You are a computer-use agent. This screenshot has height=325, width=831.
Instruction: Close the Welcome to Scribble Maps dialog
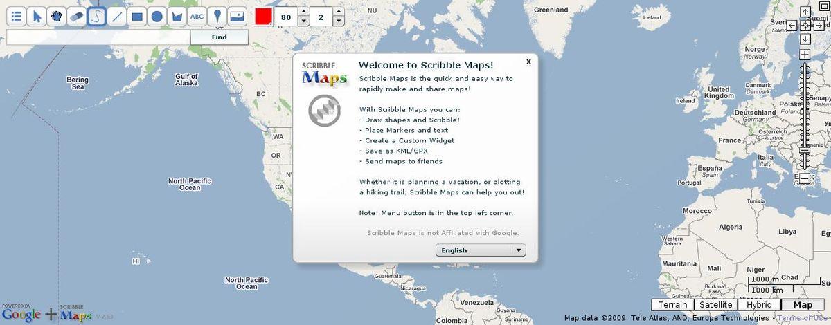click(528, 62)
